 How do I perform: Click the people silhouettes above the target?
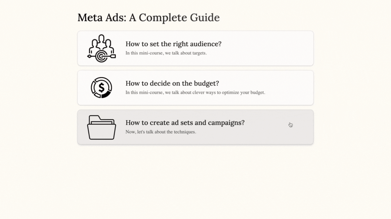coord(102,43)
